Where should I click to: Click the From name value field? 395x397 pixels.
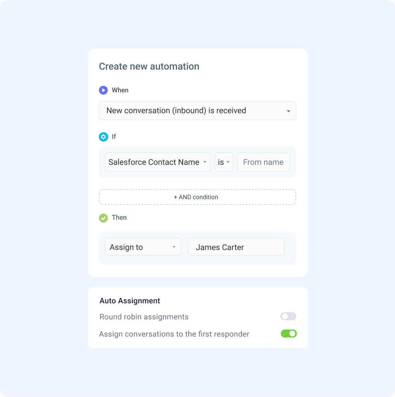point(263,162)
